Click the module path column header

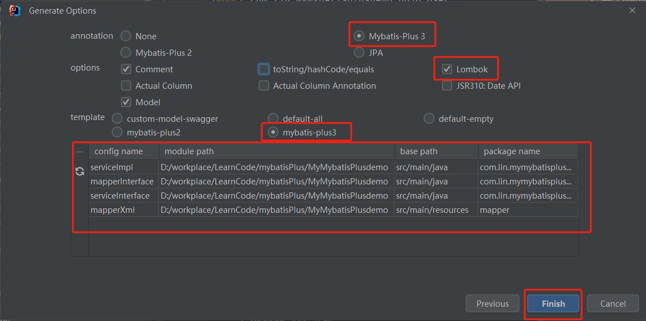pyautogui.click(x=277, y=151)
